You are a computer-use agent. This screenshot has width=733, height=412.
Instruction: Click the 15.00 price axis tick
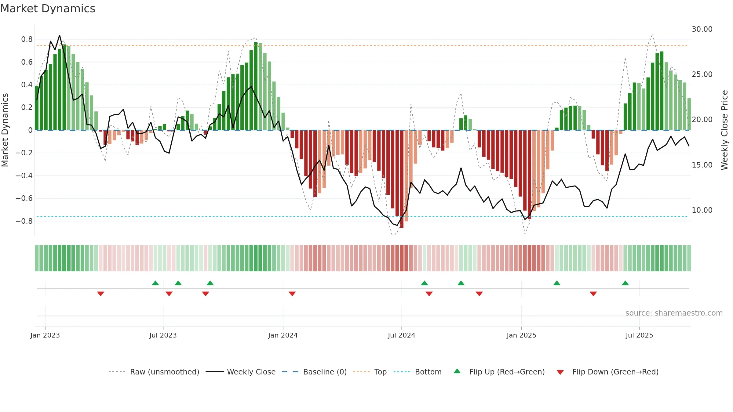[x=702, y=165]
